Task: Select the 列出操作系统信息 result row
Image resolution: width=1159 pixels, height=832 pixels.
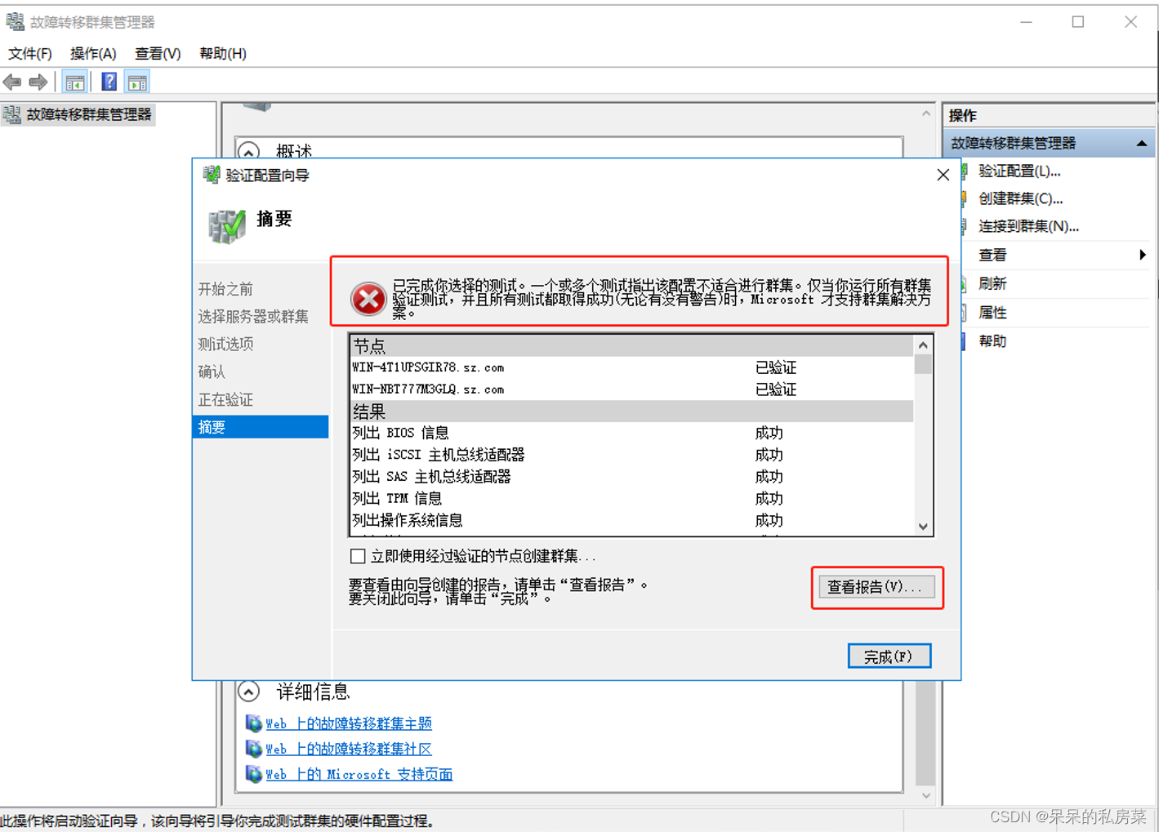Action: pos(631,520)
